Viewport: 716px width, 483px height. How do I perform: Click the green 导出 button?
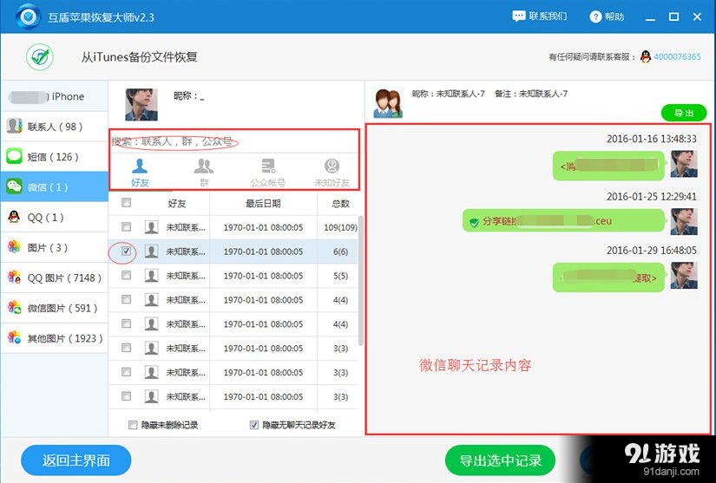pyautogui.click(x=684, y=113)
